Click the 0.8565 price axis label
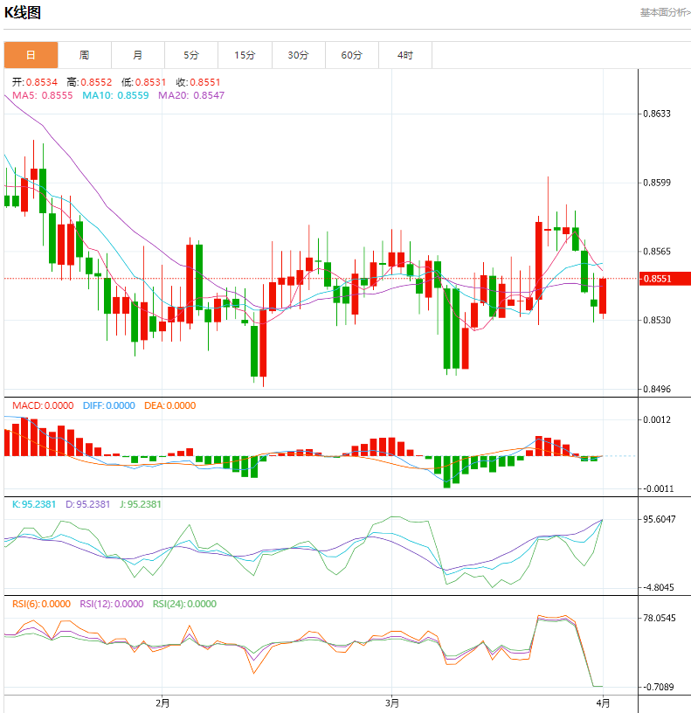The image size is (691, 713). tap(657, 252)
